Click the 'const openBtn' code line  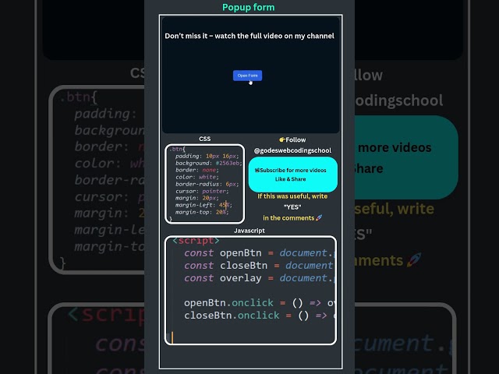click(x=259, y=252)
